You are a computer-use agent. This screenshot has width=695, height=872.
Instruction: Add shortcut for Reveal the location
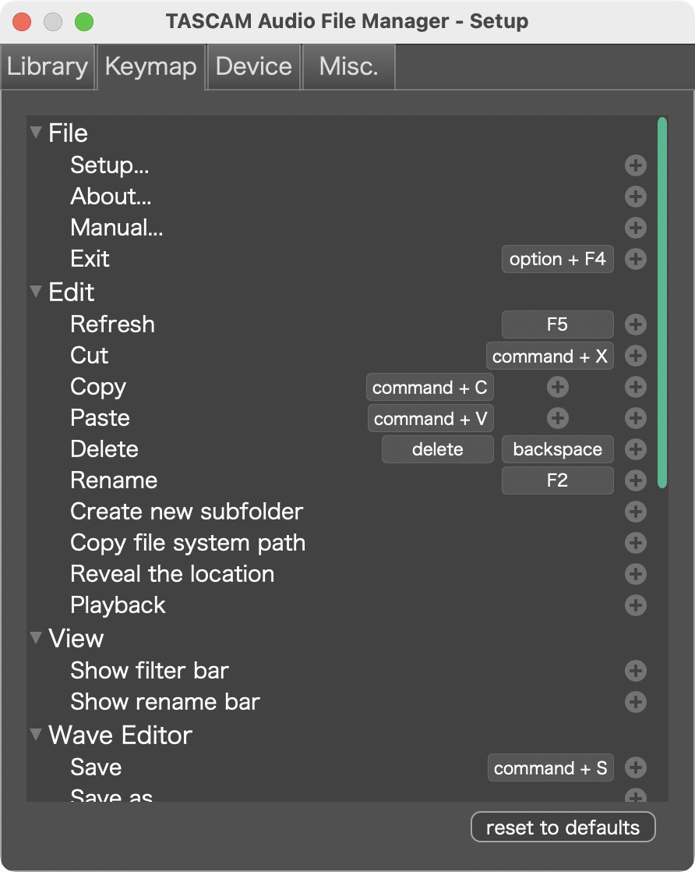(636, 574)
